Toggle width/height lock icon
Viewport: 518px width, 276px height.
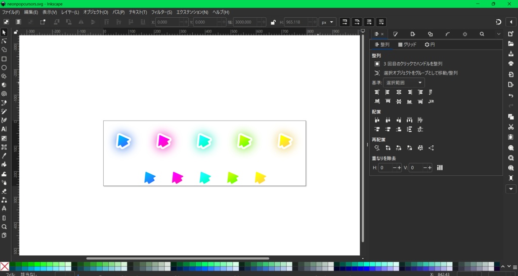pos(273,22)
